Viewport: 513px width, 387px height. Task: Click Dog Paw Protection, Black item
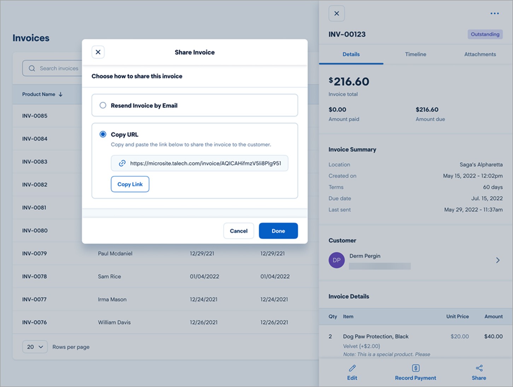(376, 337)
